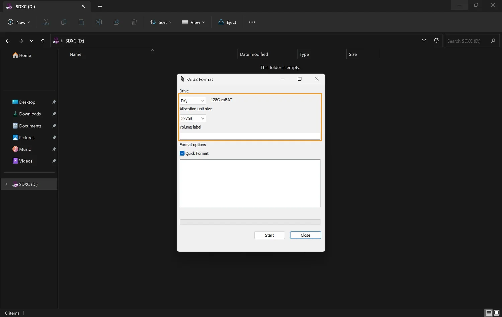This screenshot has width=502, height=317.
Task: Enable Quick Format option
Action: point(182,153)
